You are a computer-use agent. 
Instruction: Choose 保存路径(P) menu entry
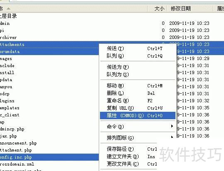(x=129, y=149)
